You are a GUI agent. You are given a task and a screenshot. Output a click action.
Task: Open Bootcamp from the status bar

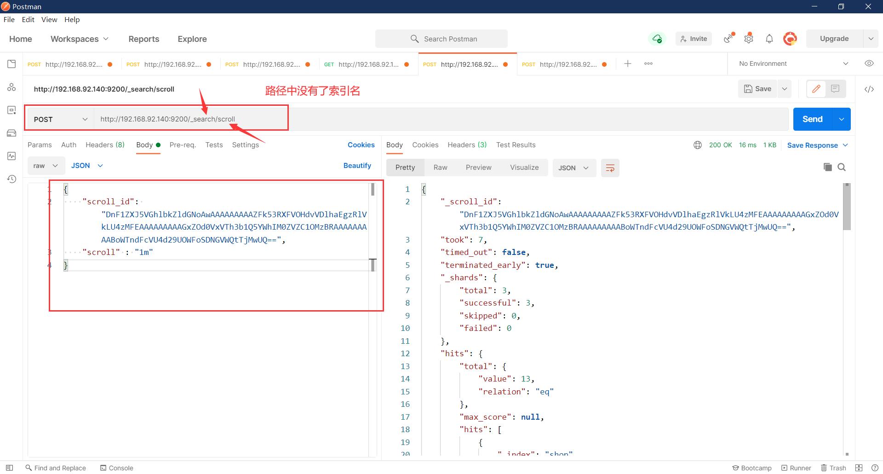pos(752,468)
